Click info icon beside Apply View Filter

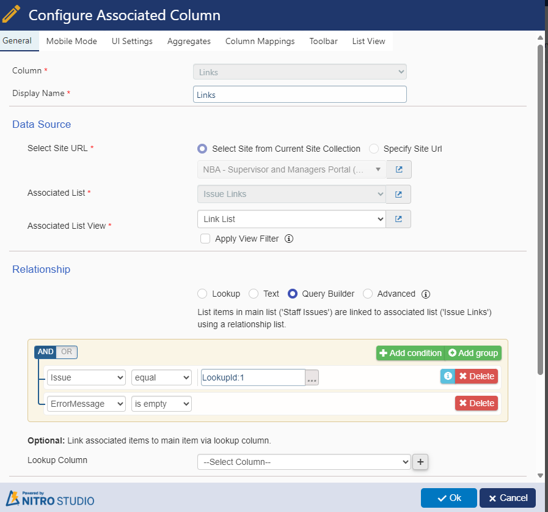(289, 239)
